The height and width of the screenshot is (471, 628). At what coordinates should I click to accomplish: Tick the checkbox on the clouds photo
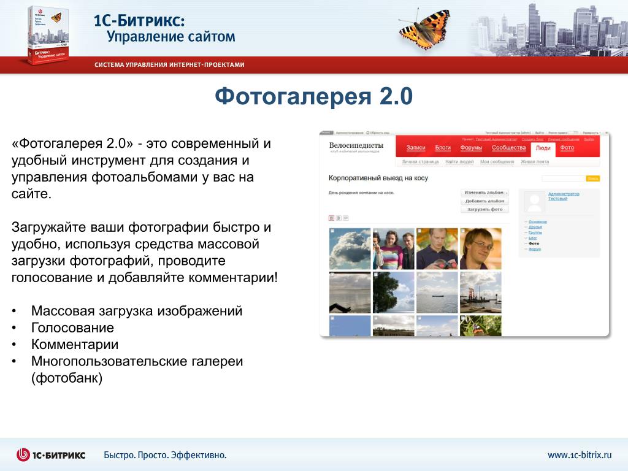point(332,231)
